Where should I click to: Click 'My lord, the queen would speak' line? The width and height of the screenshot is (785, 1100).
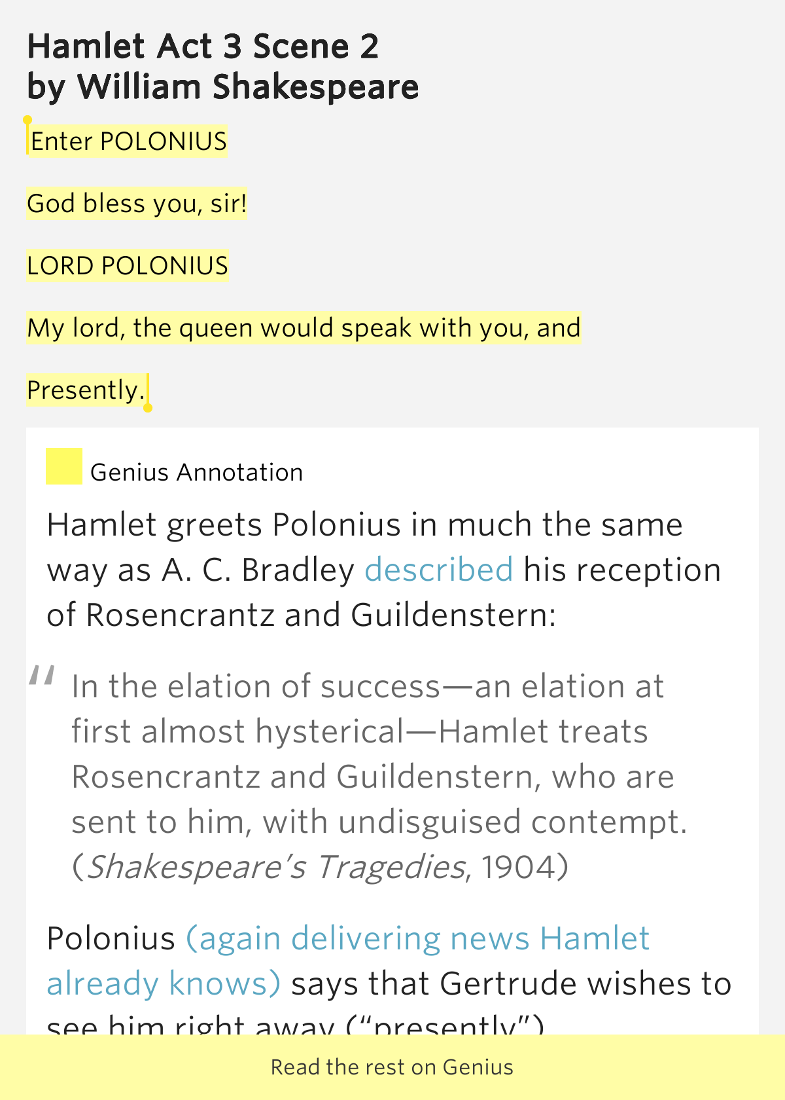[304, 328]
